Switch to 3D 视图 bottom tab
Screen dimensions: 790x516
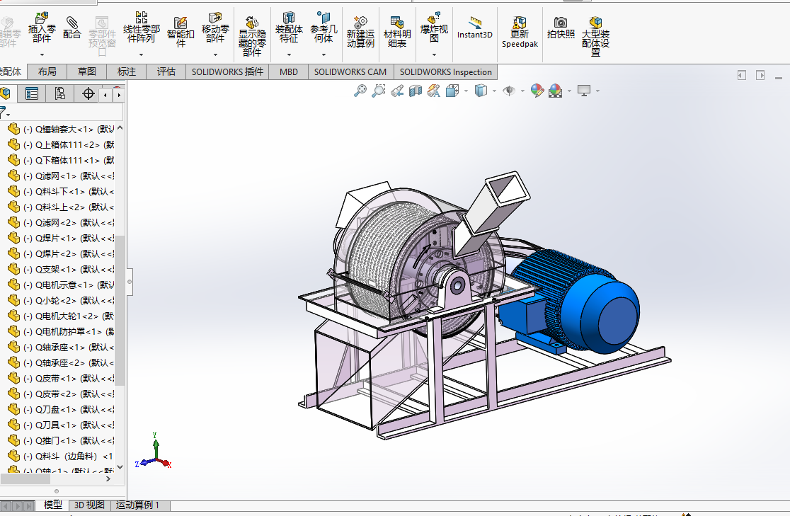89,505
